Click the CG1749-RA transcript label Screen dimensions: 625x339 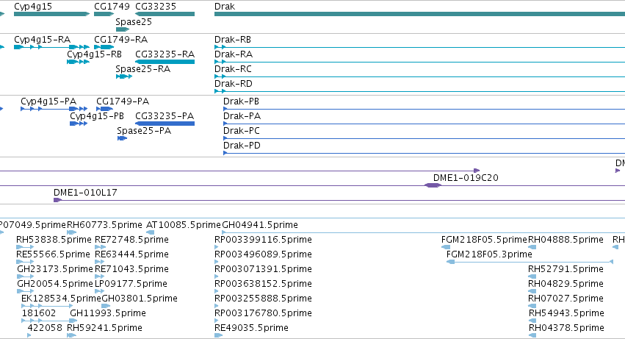[120, 40]
